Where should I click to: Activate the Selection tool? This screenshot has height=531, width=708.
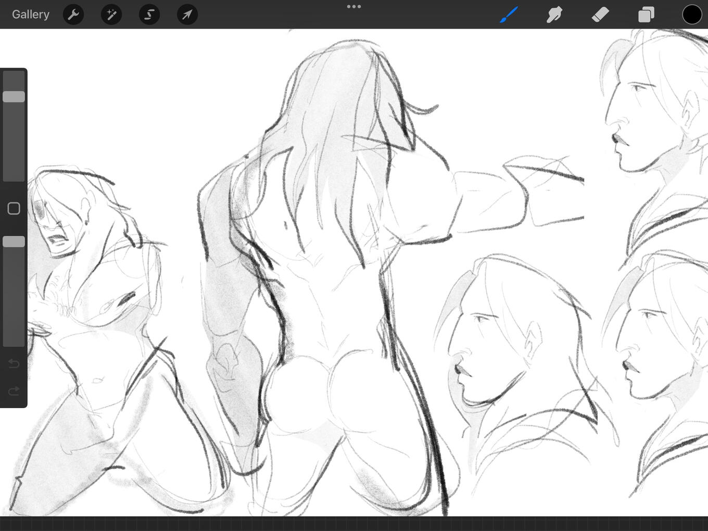pyautogui.click(x=149, y=15)
